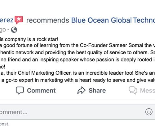Select the Comment button label

(x=41, y=90)
